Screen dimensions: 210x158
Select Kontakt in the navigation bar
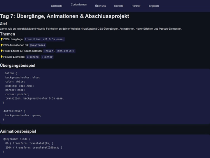click(x=119, y=6)
